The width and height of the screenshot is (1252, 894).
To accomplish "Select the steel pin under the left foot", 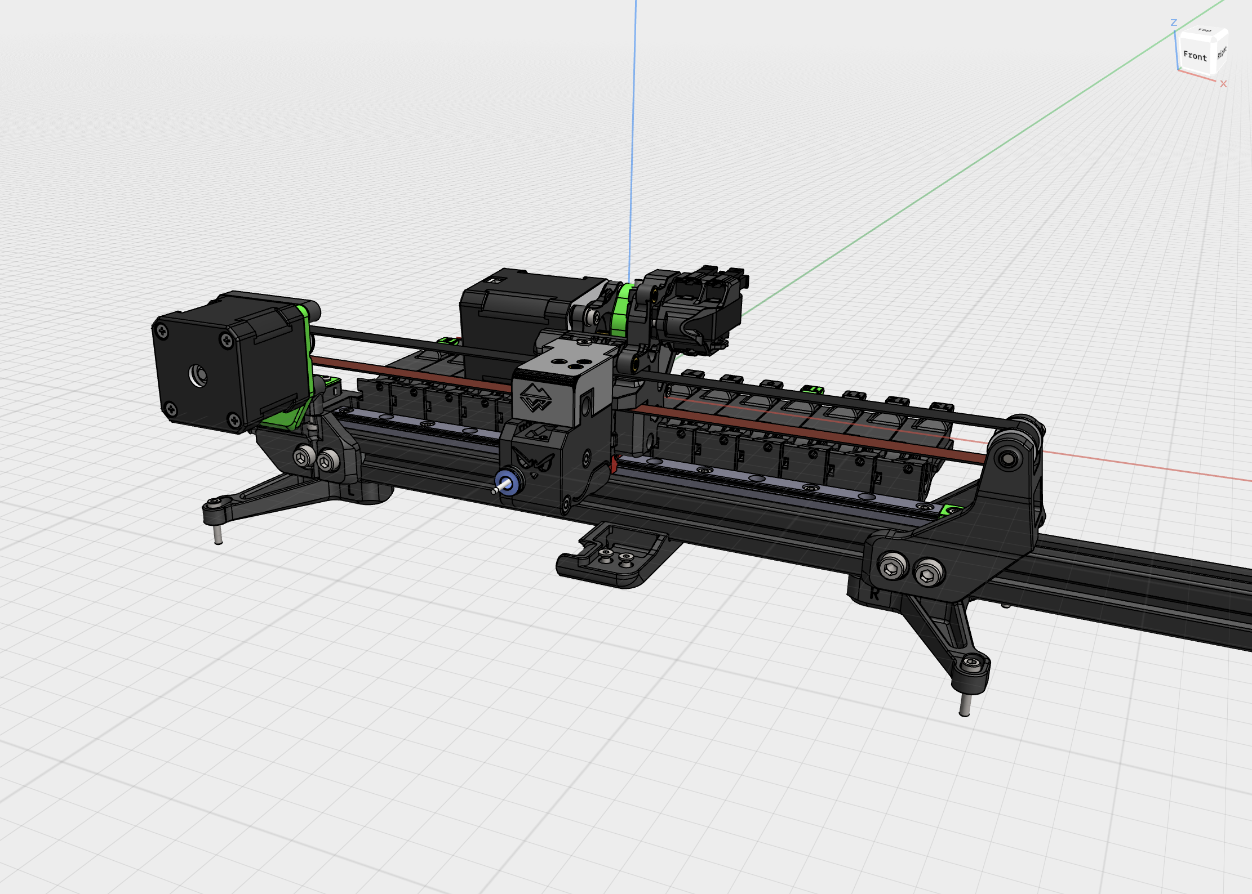I will click(x=218, y=534).
